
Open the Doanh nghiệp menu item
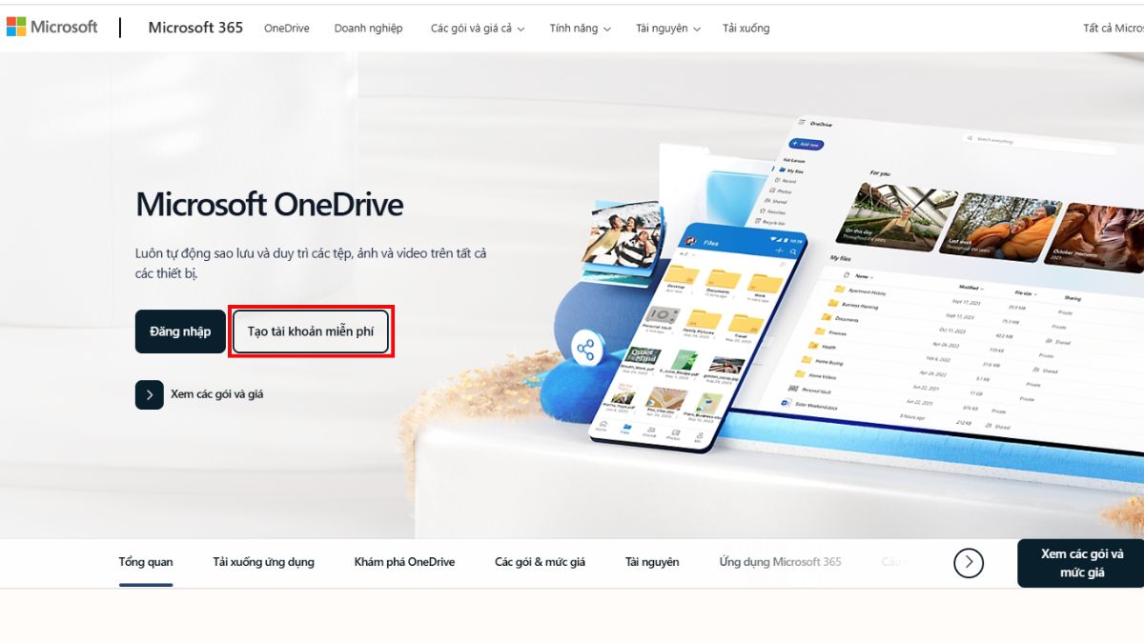click(x=368, y=29)
